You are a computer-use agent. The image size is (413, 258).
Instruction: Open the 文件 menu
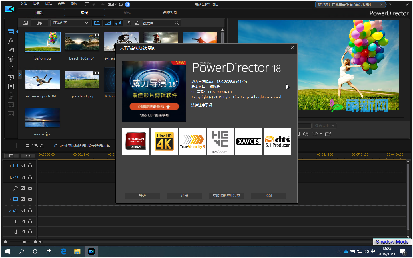[x=23, y=4]
